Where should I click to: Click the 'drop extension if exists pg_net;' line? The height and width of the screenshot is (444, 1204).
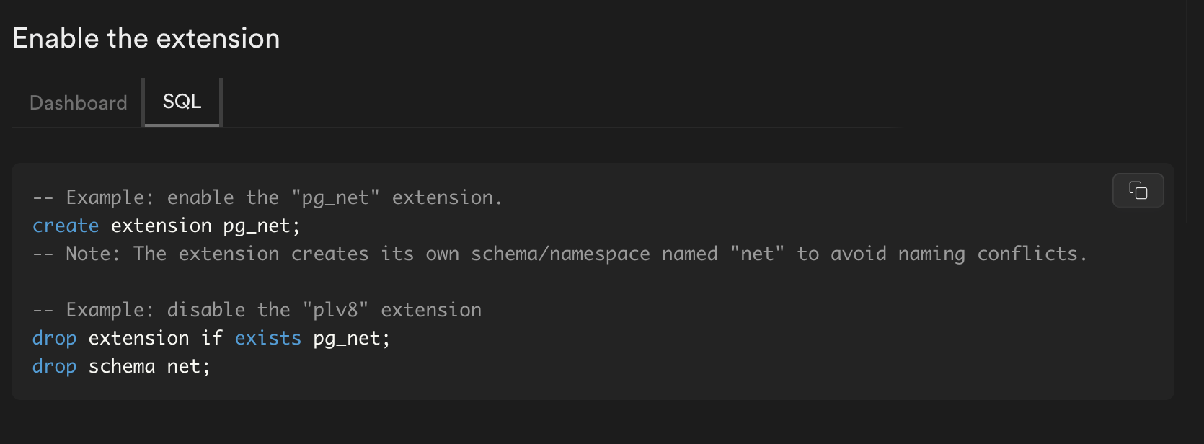(211, 337)
